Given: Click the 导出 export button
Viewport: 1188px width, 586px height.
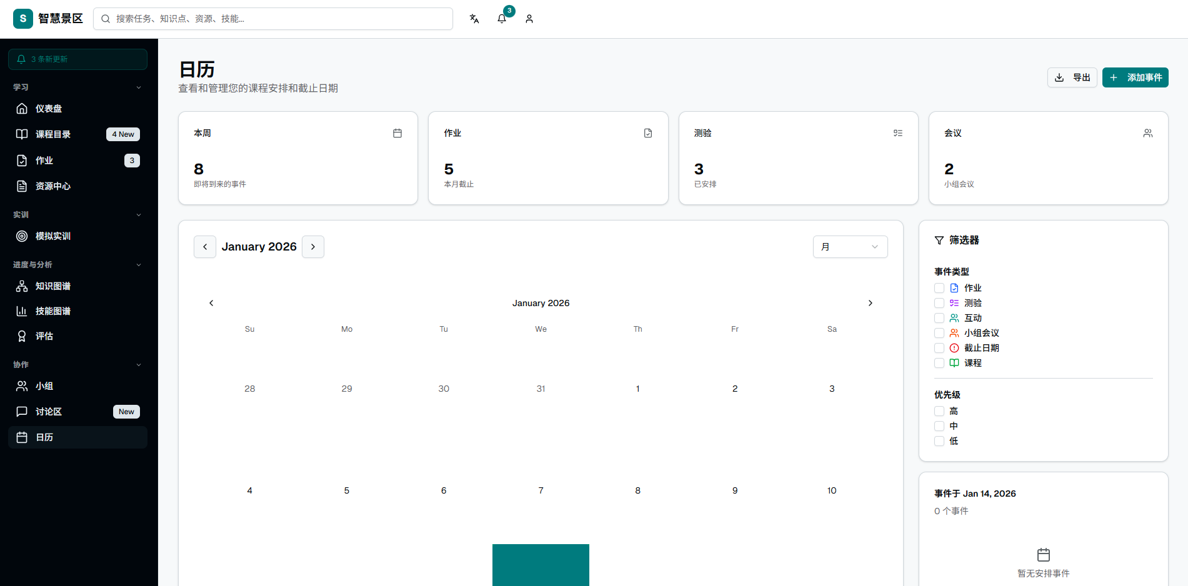Looking at the screenshot, I should point(1072,77).
